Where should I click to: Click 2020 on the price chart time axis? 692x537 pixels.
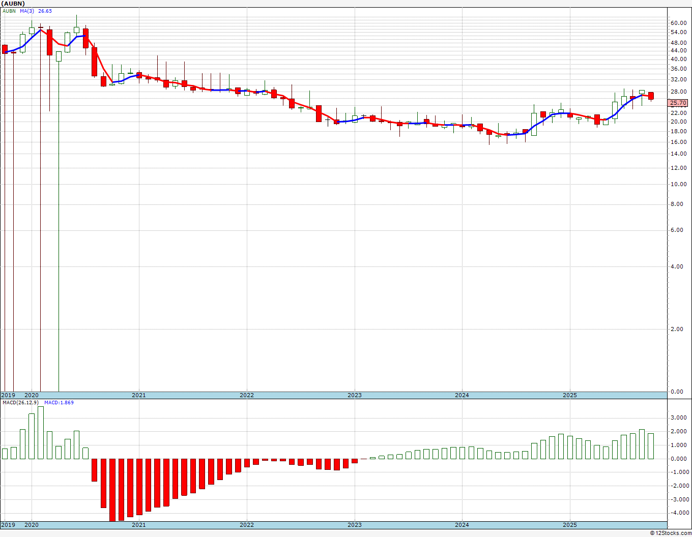32,395
